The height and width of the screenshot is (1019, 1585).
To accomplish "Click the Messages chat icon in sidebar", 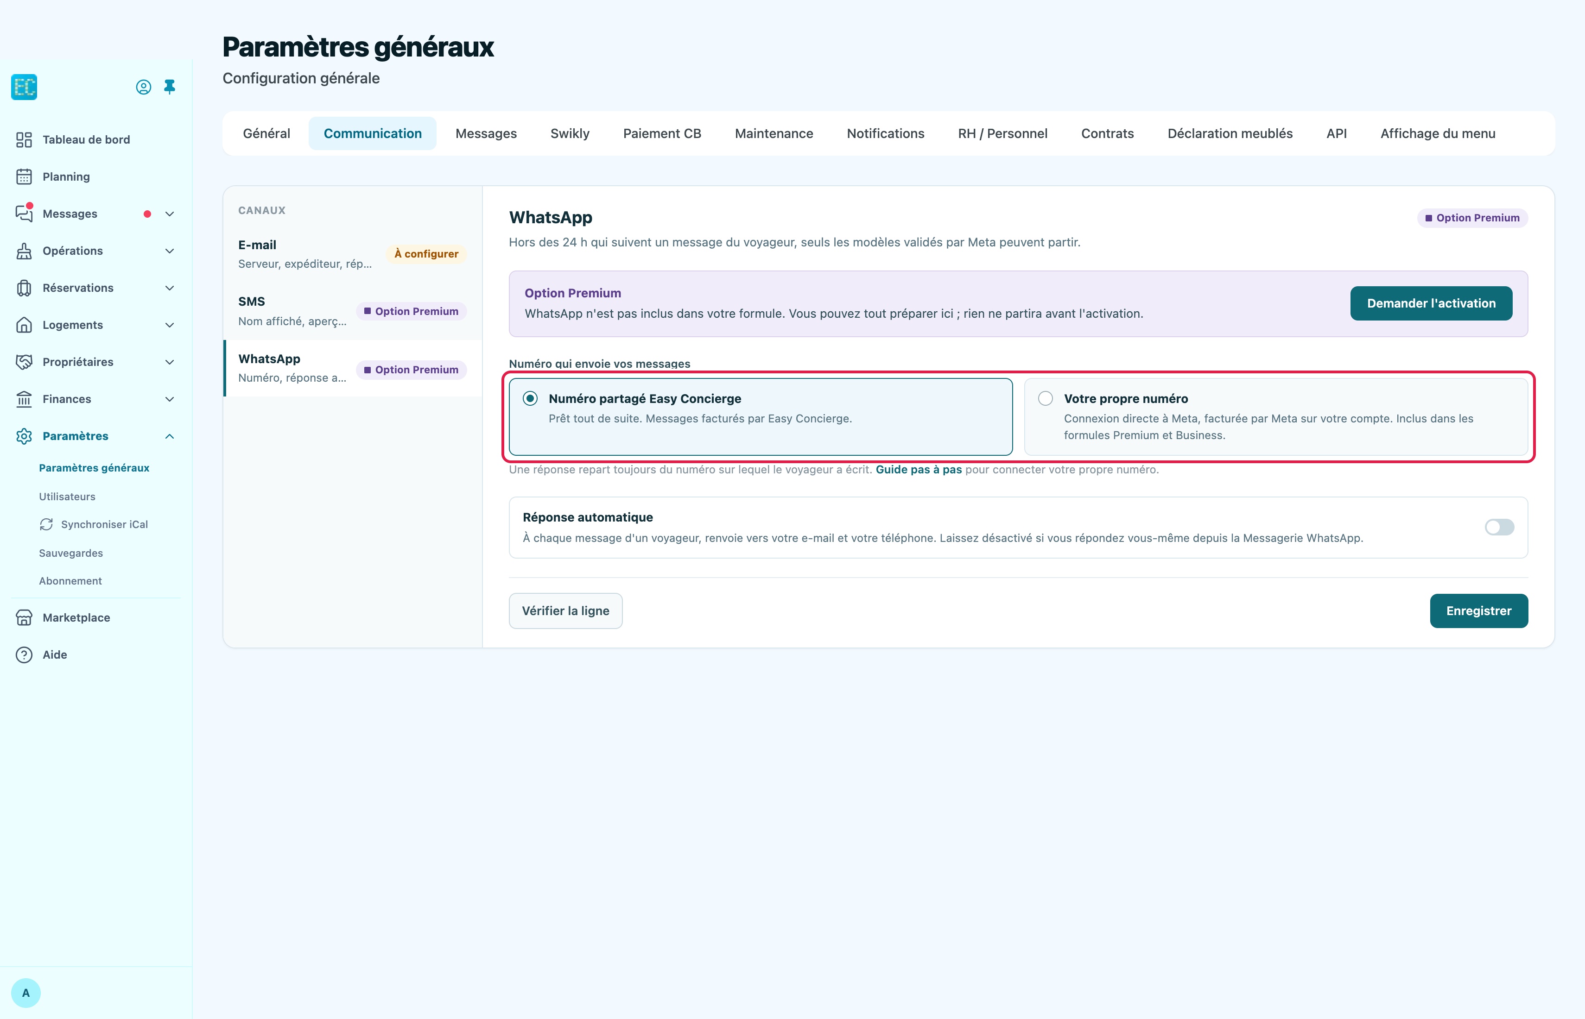I will click(24, 213).
